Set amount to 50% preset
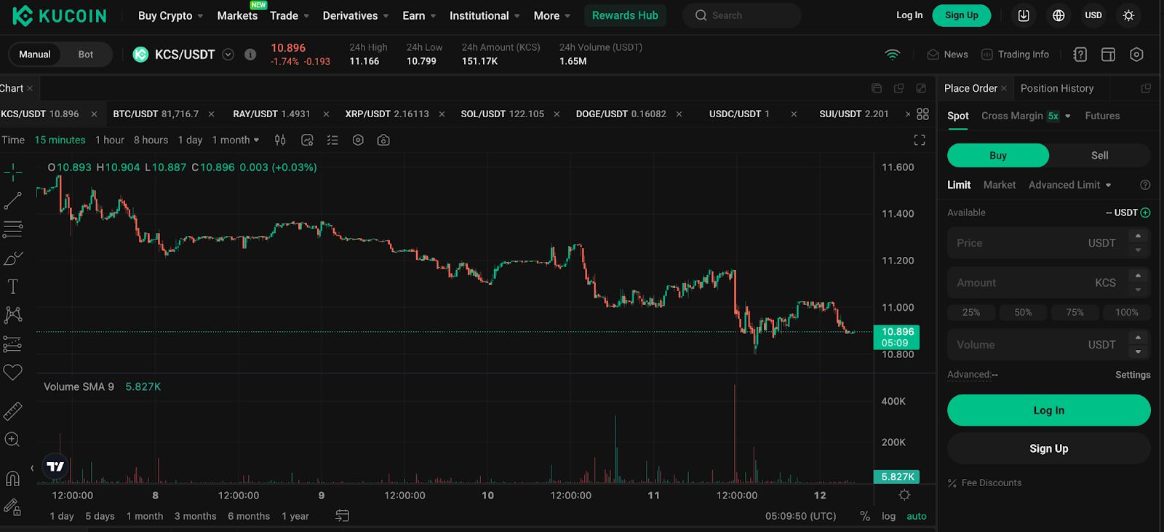The image size is (1164, 532). [x=1023, y=312]
